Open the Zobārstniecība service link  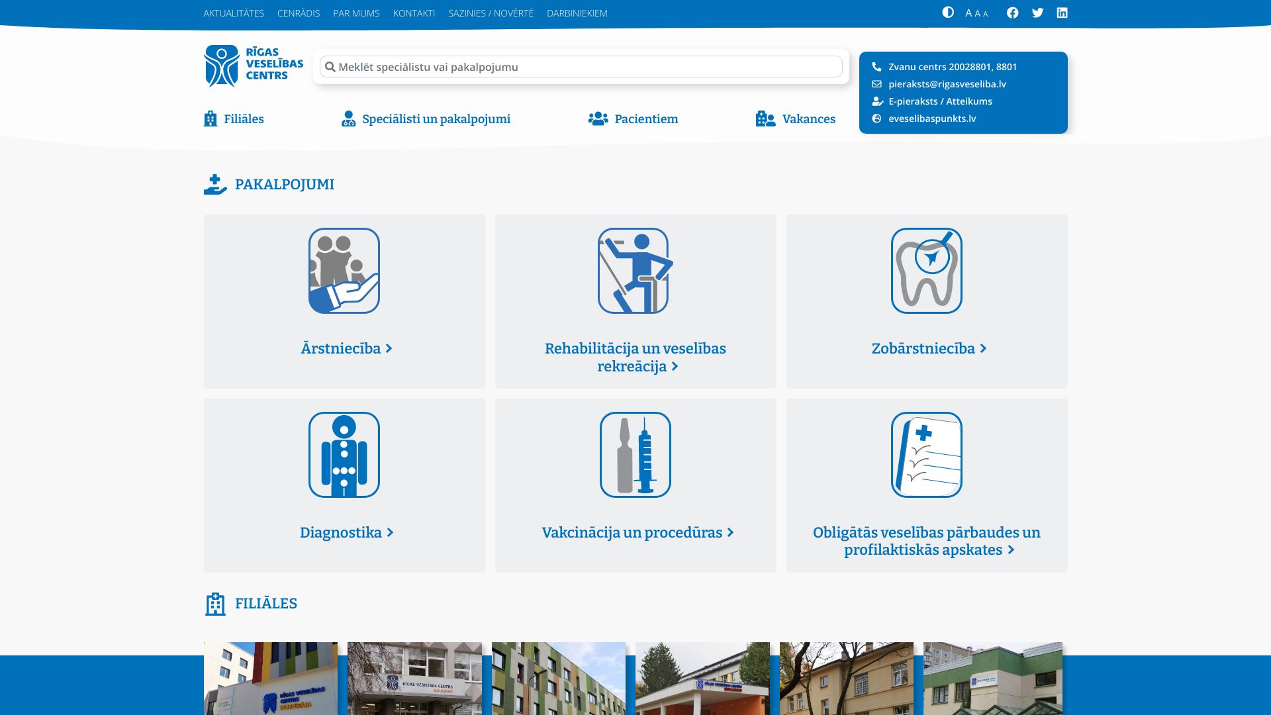[x=929, y=348]
